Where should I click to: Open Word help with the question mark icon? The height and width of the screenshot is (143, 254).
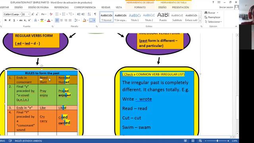coord(213,2)
